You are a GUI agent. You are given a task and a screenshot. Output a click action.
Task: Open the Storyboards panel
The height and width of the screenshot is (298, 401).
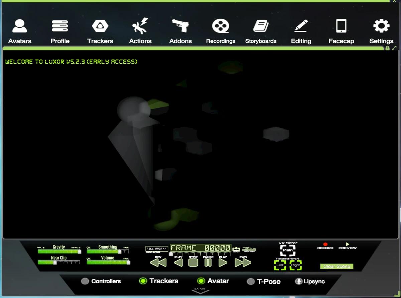261,30
